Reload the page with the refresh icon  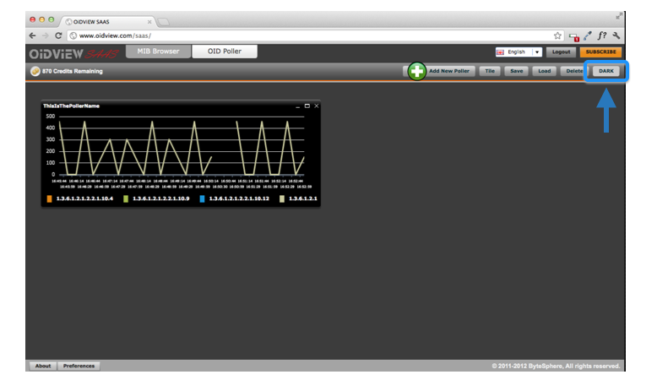tap(58, 36)
